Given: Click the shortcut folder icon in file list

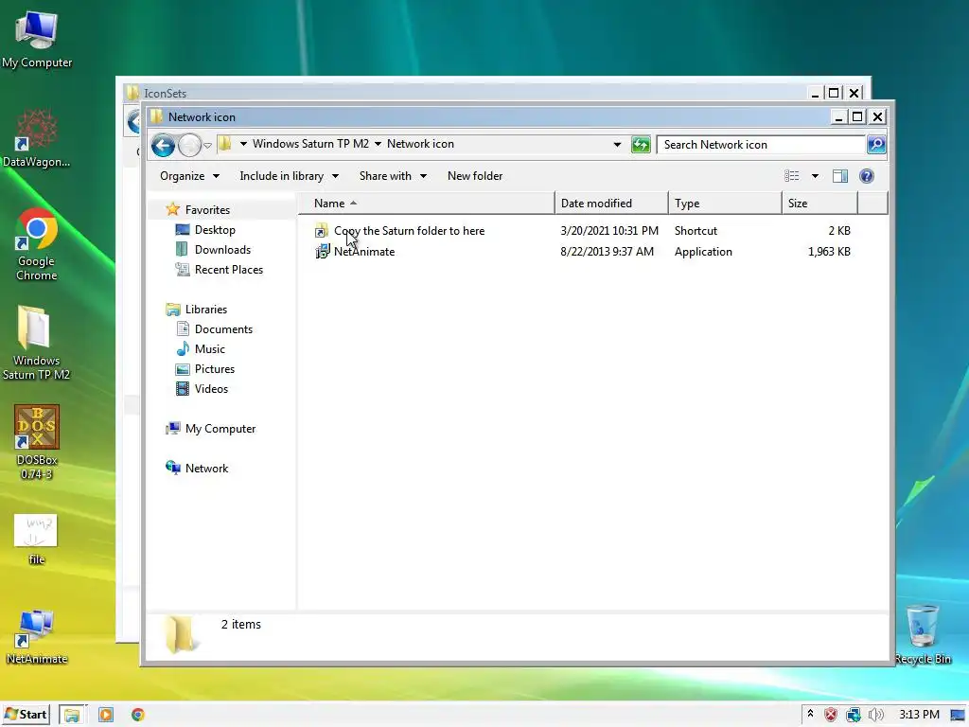Looking at the screenshot, I should (x=322, y=231).
